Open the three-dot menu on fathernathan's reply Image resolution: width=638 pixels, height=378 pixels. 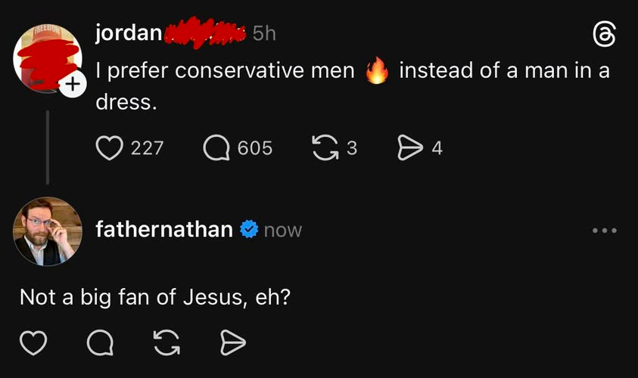tap(605, 230)
